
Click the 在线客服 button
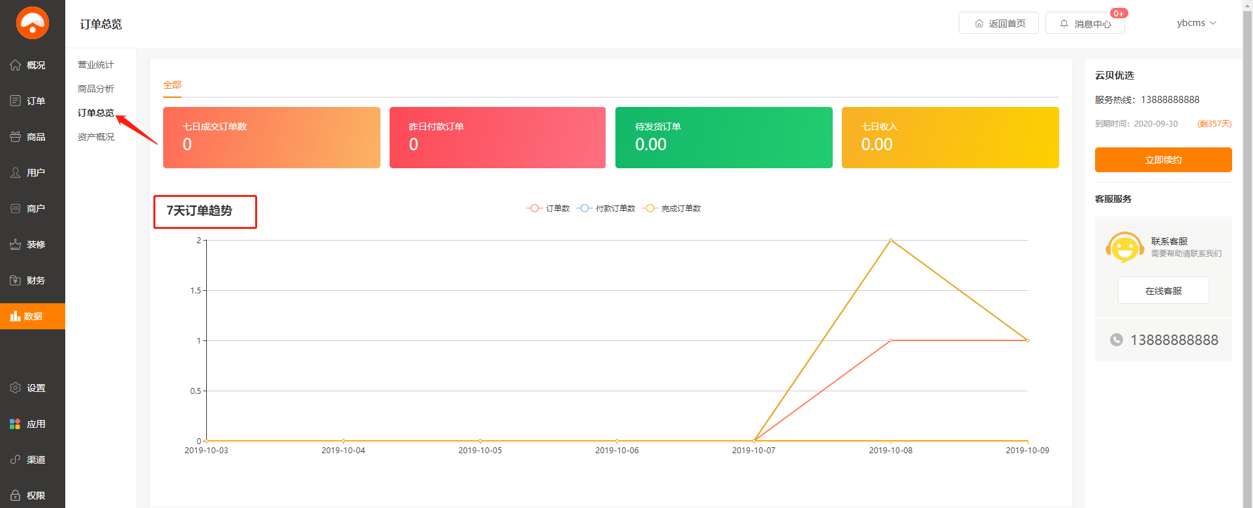click(x=1163, y=291)
